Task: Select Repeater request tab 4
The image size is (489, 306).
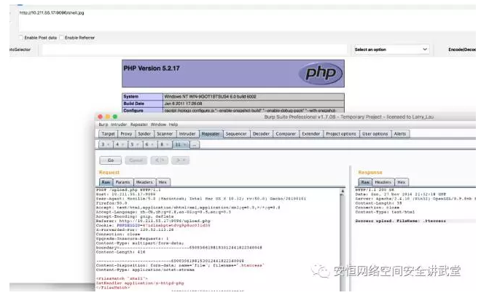Action: 120,144
